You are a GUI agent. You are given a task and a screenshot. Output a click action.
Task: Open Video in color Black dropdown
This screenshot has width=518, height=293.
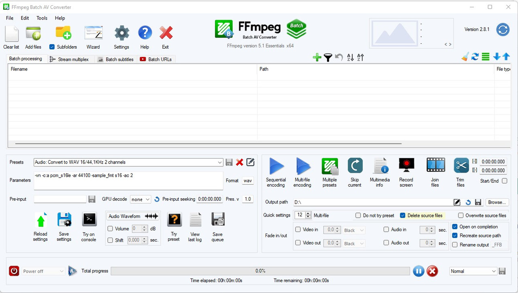coord(354,230)
